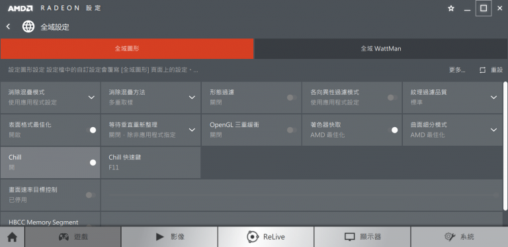Click the AMD logo in title bar
The height and width of the screenshot is (247, 508).
pos(20,9)
